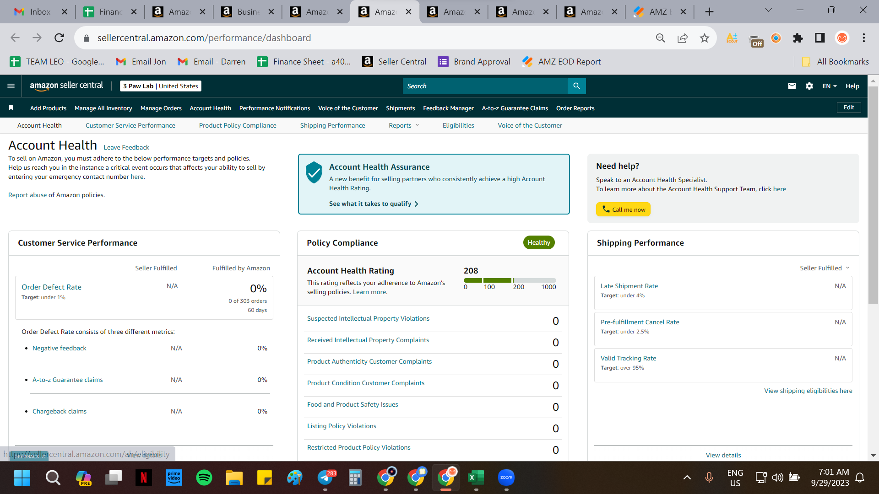Open the Chrome side panel icon
The height and width of the screenshot is (494, 879).
click(x=819, y=38)
